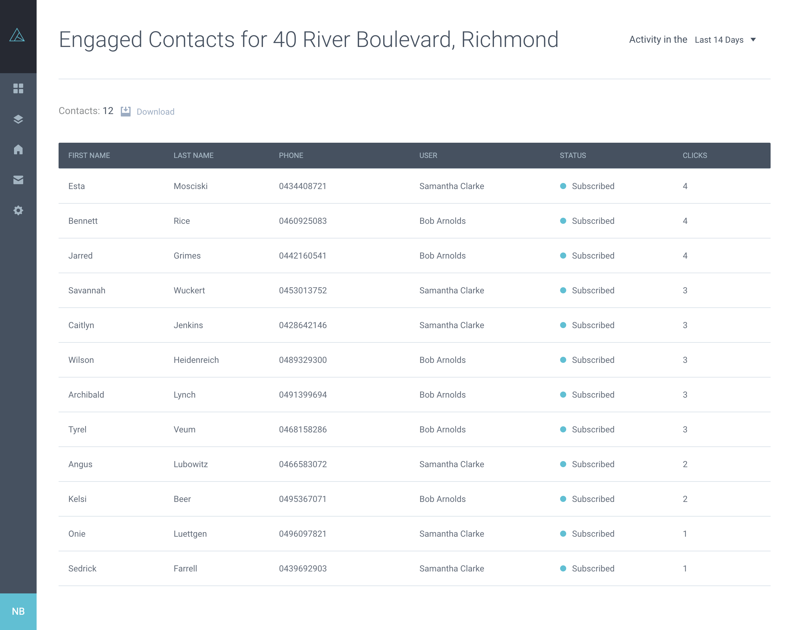Click phone number 0460925083

tap(303, 221)
